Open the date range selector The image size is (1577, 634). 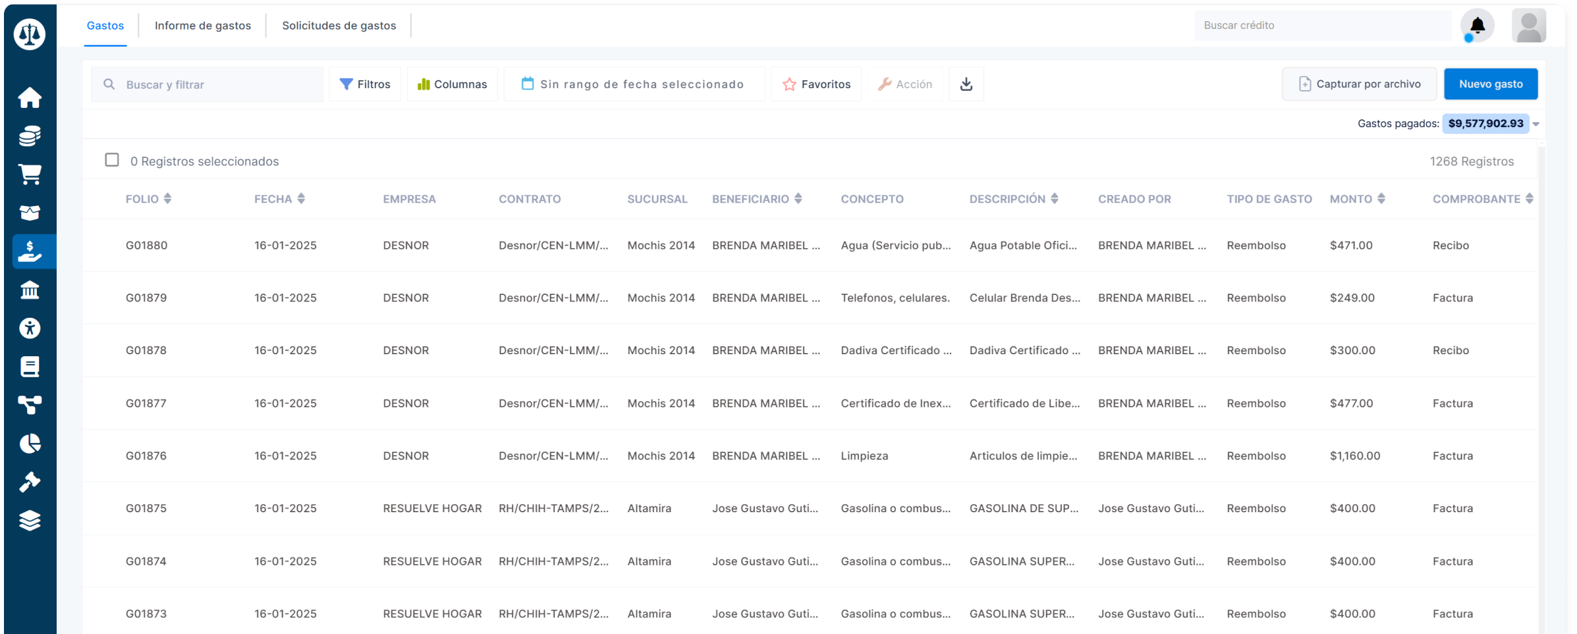(x=633, y=84)
